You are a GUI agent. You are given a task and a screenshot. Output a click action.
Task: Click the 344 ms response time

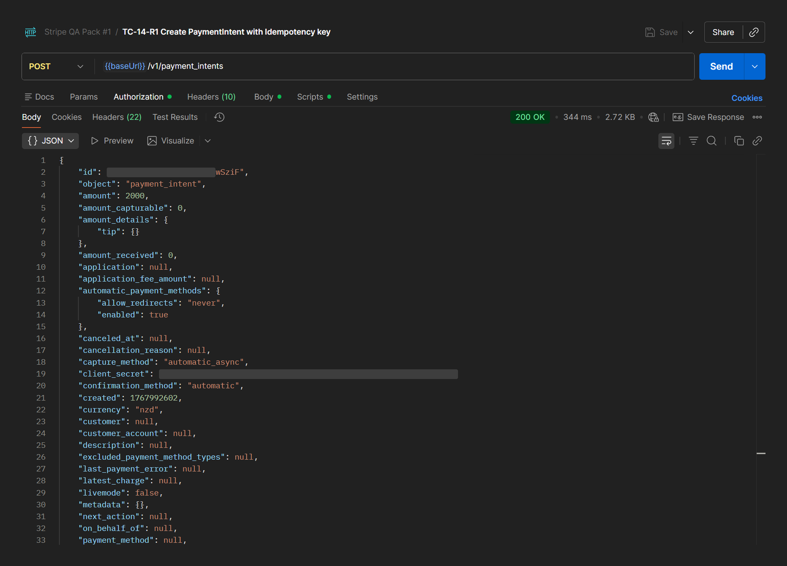577,117
